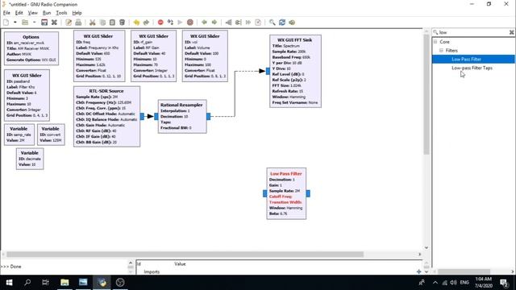Save the current flow graph
The height and width of the screenshot is (290, 516).
[44, 23]
